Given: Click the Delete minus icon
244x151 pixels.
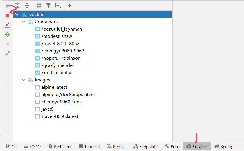Looking at the screenshot, I should (7, 44).
